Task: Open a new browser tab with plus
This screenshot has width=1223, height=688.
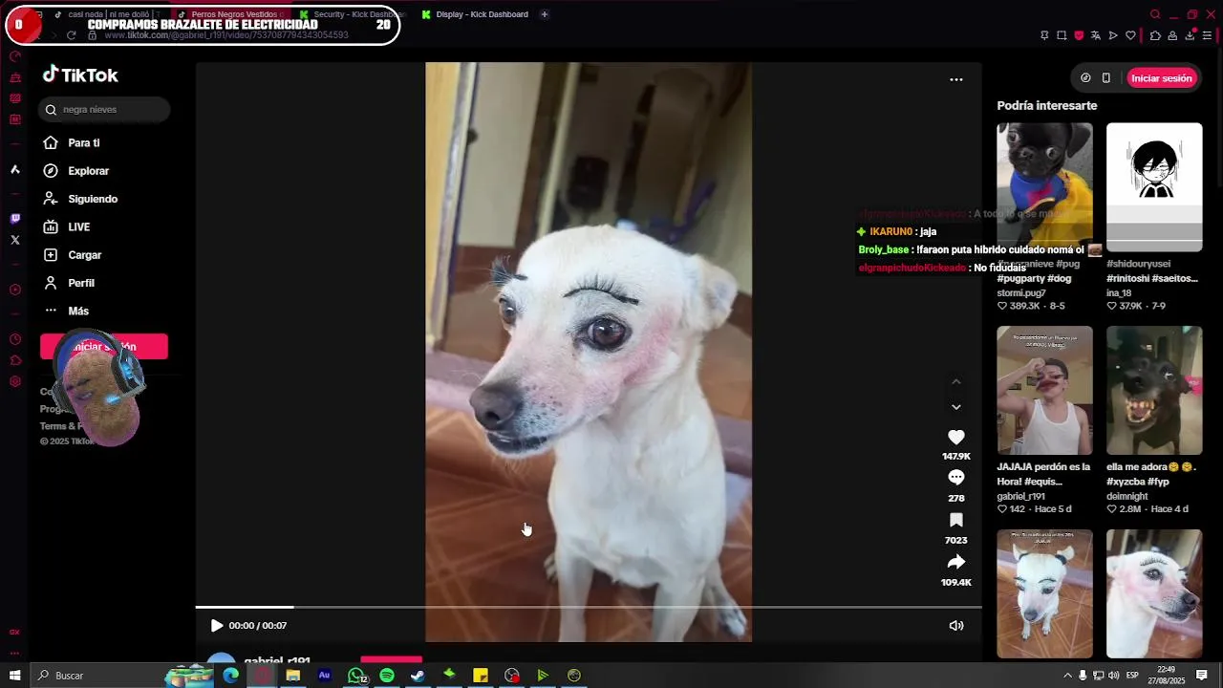Action: pyautogui.click(x=545, y=14)
